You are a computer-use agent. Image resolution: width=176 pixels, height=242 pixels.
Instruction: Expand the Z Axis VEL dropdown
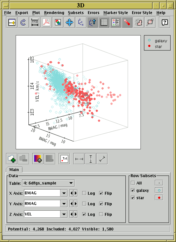64,215
